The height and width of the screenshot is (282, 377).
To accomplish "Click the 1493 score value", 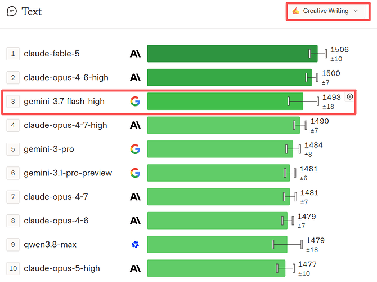I will 331,97.
